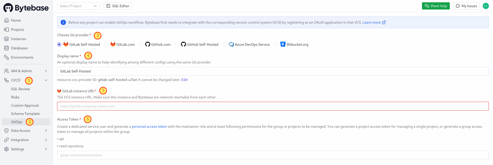Click the Access Token input field
The image size is (493, 165).
(273, 155)
